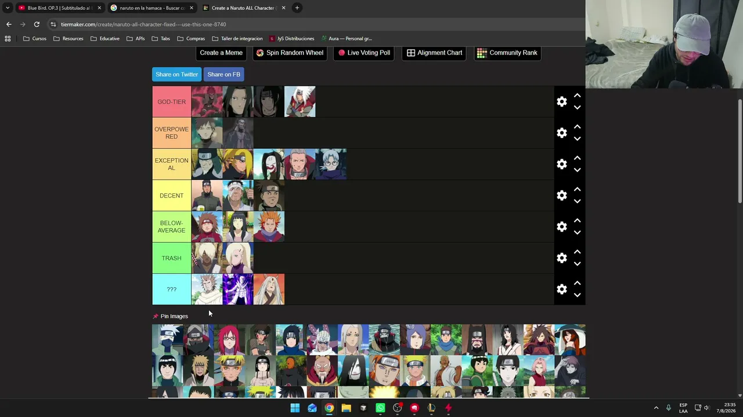Click the red GOD-TIER label cell

[x=171, y=102]
